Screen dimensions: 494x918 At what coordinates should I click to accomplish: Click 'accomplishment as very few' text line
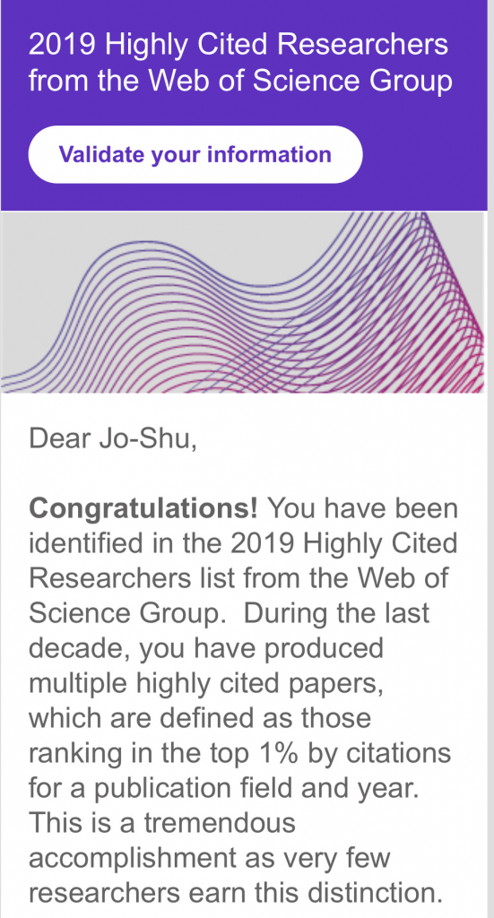coord(210,858)
